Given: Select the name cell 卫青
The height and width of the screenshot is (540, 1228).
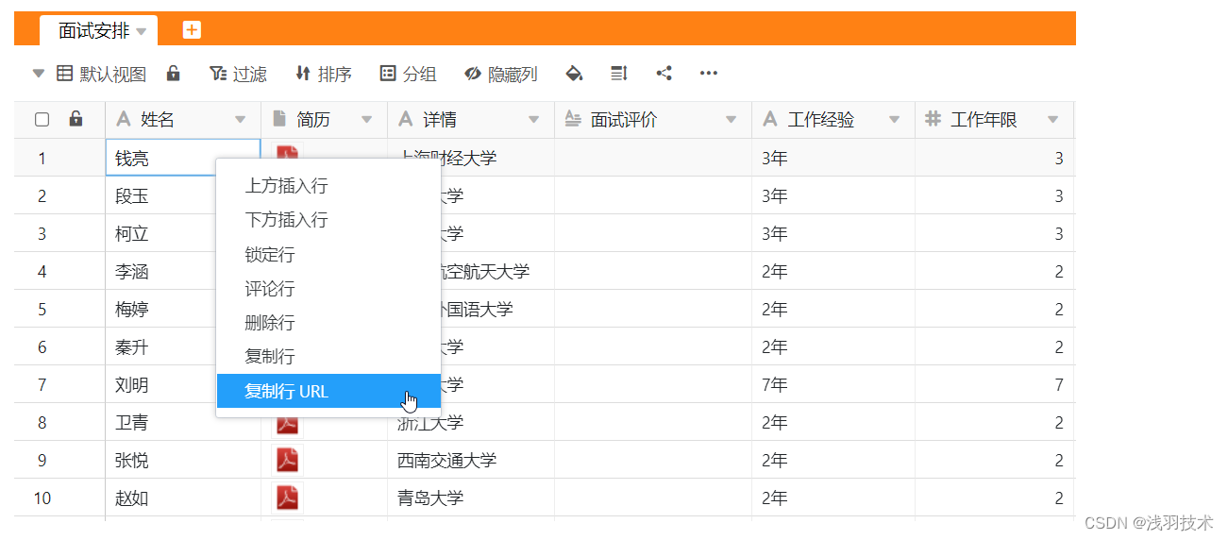Looking at the screenshot, I should [x=160, y=422].
